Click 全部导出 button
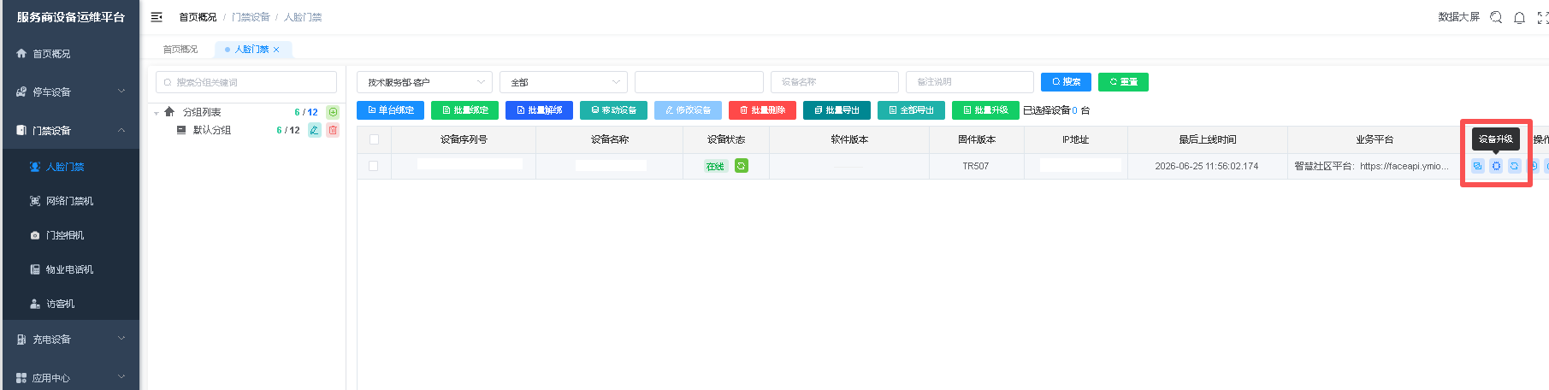The width and height of the screenshot is (1549, 390). point(911,110)
